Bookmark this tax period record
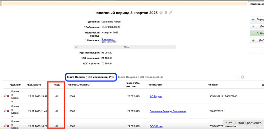 tap(166, 13)
